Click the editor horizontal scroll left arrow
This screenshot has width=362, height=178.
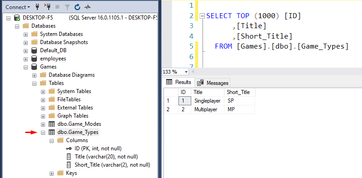click(x=193, y=72)
